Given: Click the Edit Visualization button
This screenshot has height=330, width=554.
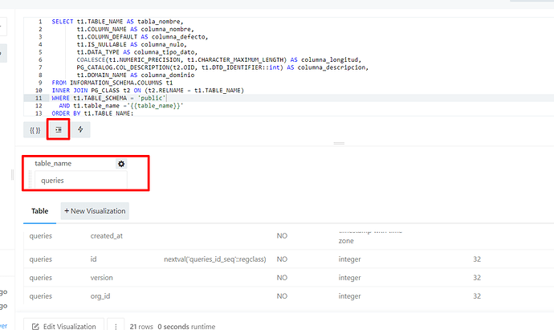Looking at the screenshot, I should coord(64,326).
